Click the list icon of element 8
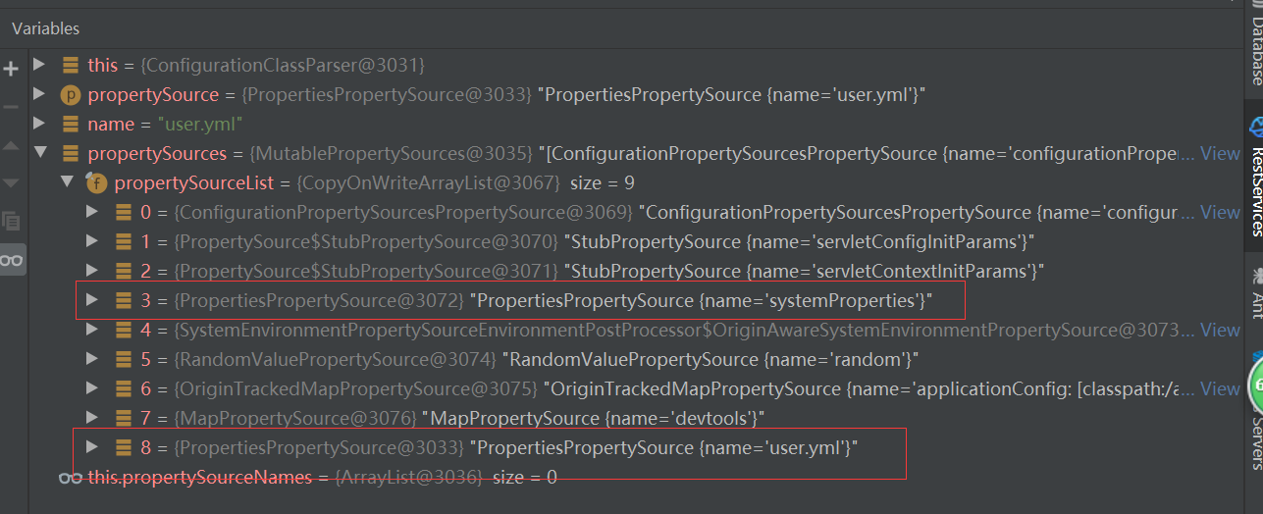1263x514 pixels. click(124, 447)
